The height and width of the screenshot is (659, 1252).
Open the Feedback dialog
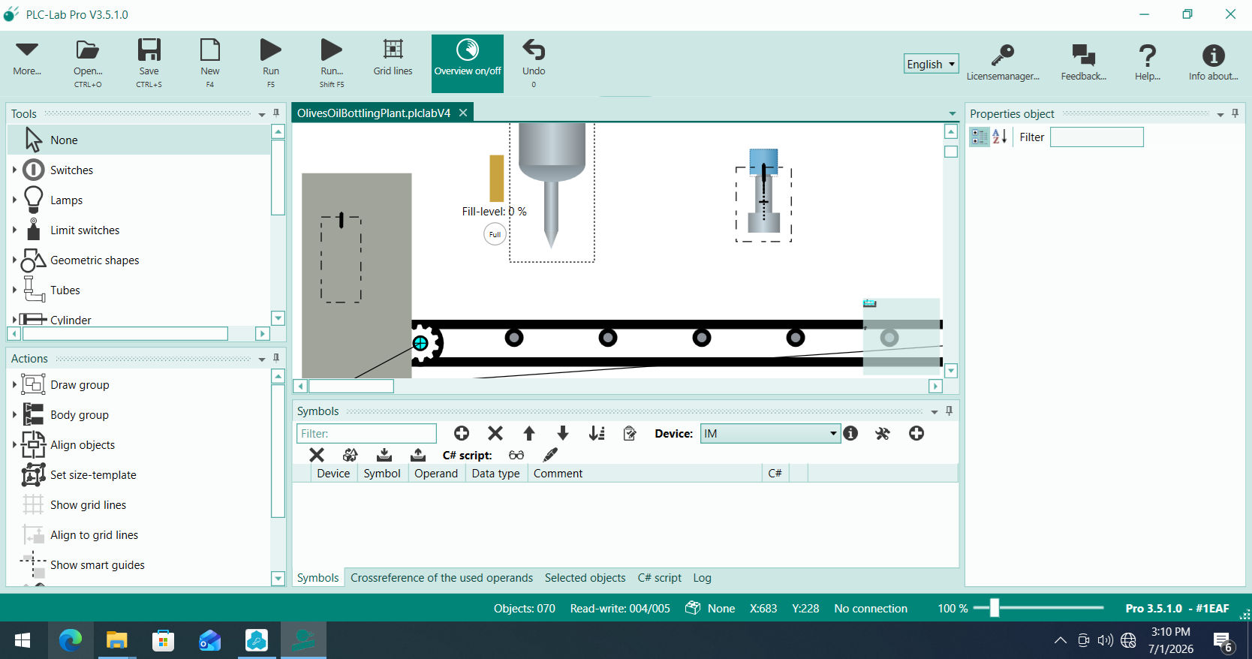[1083, 62]
